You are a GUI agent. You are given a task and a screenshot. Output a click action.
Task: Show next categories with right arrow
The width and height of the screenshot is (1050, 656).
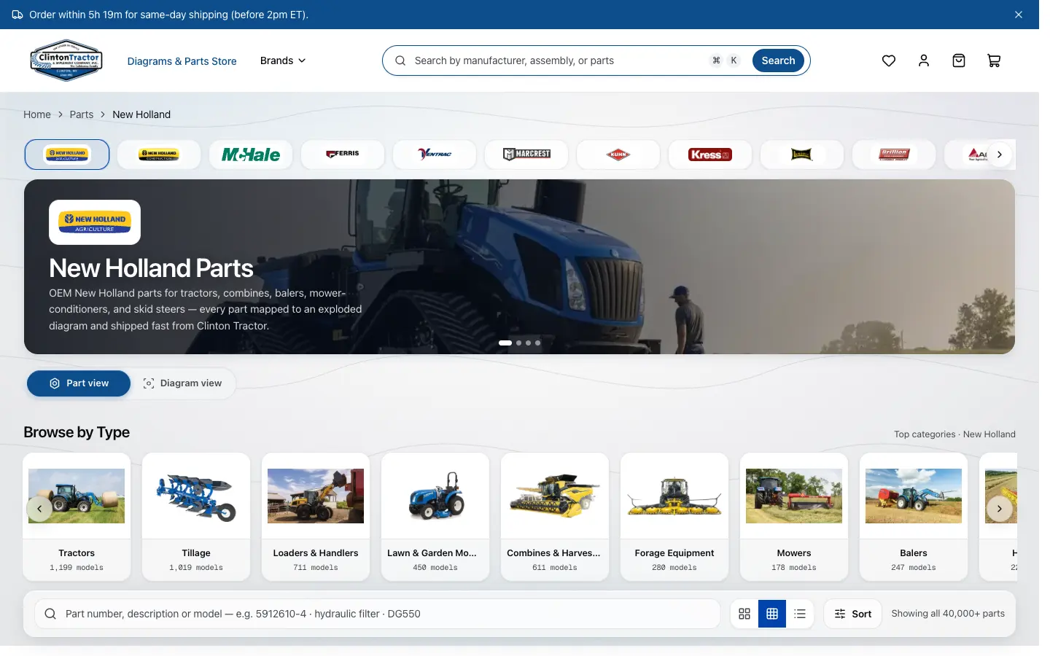click(x=1000, y=509)
